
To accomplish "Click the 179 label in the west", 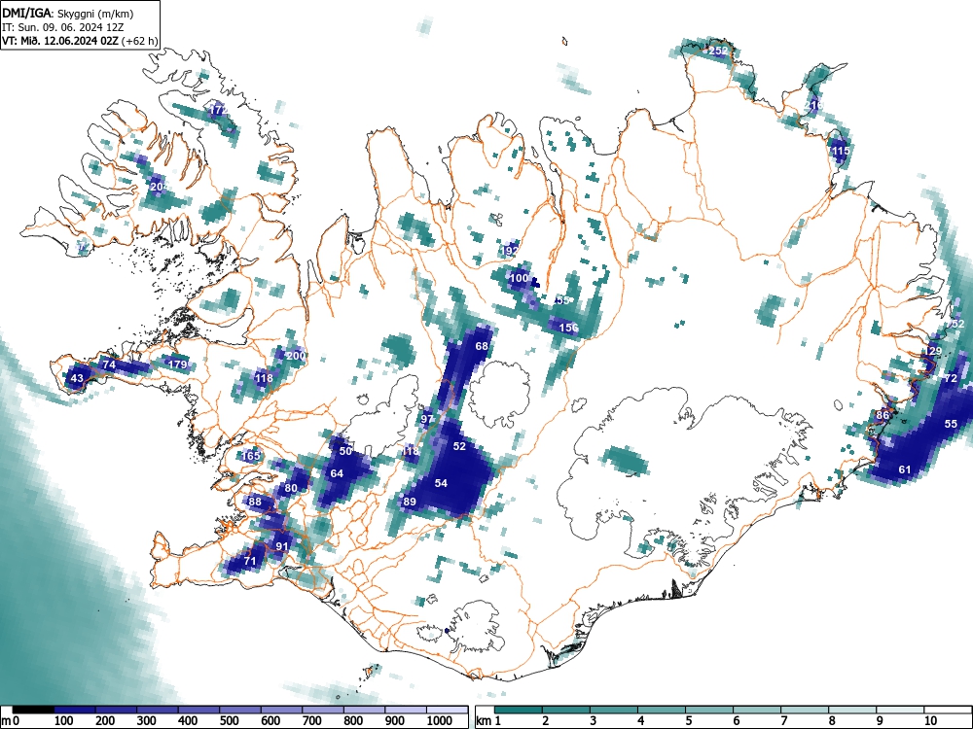I will [178, 364].
